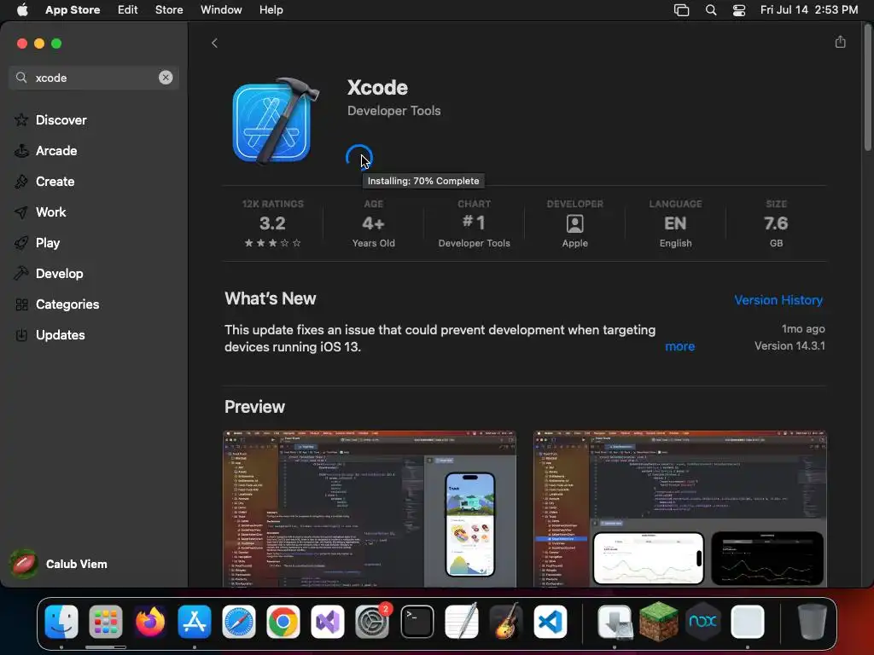The height and width of the screenshot is (655, 874).
Task: Open Launchpad from the Dock
Action: click(x=105, y=622)
